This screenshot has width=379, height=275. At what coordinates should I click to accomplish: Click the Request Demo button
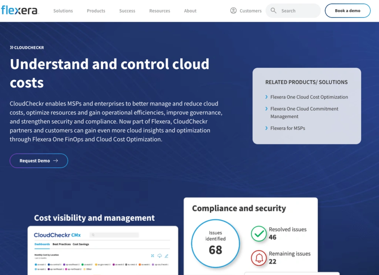39,161
